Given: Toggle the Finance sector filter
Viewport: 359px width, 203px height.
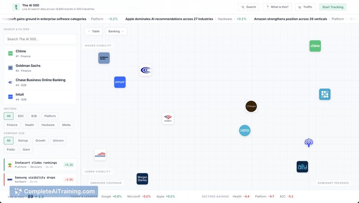Looking at the screenshot, I should pyautogui.click(x=12, y=125).
